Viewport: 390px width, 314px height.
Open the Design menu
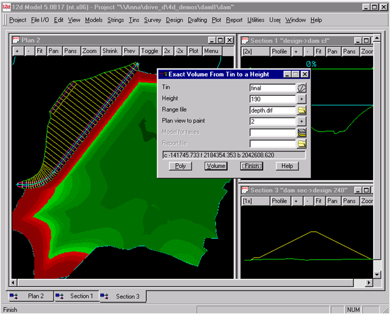(x=174, y=20)
